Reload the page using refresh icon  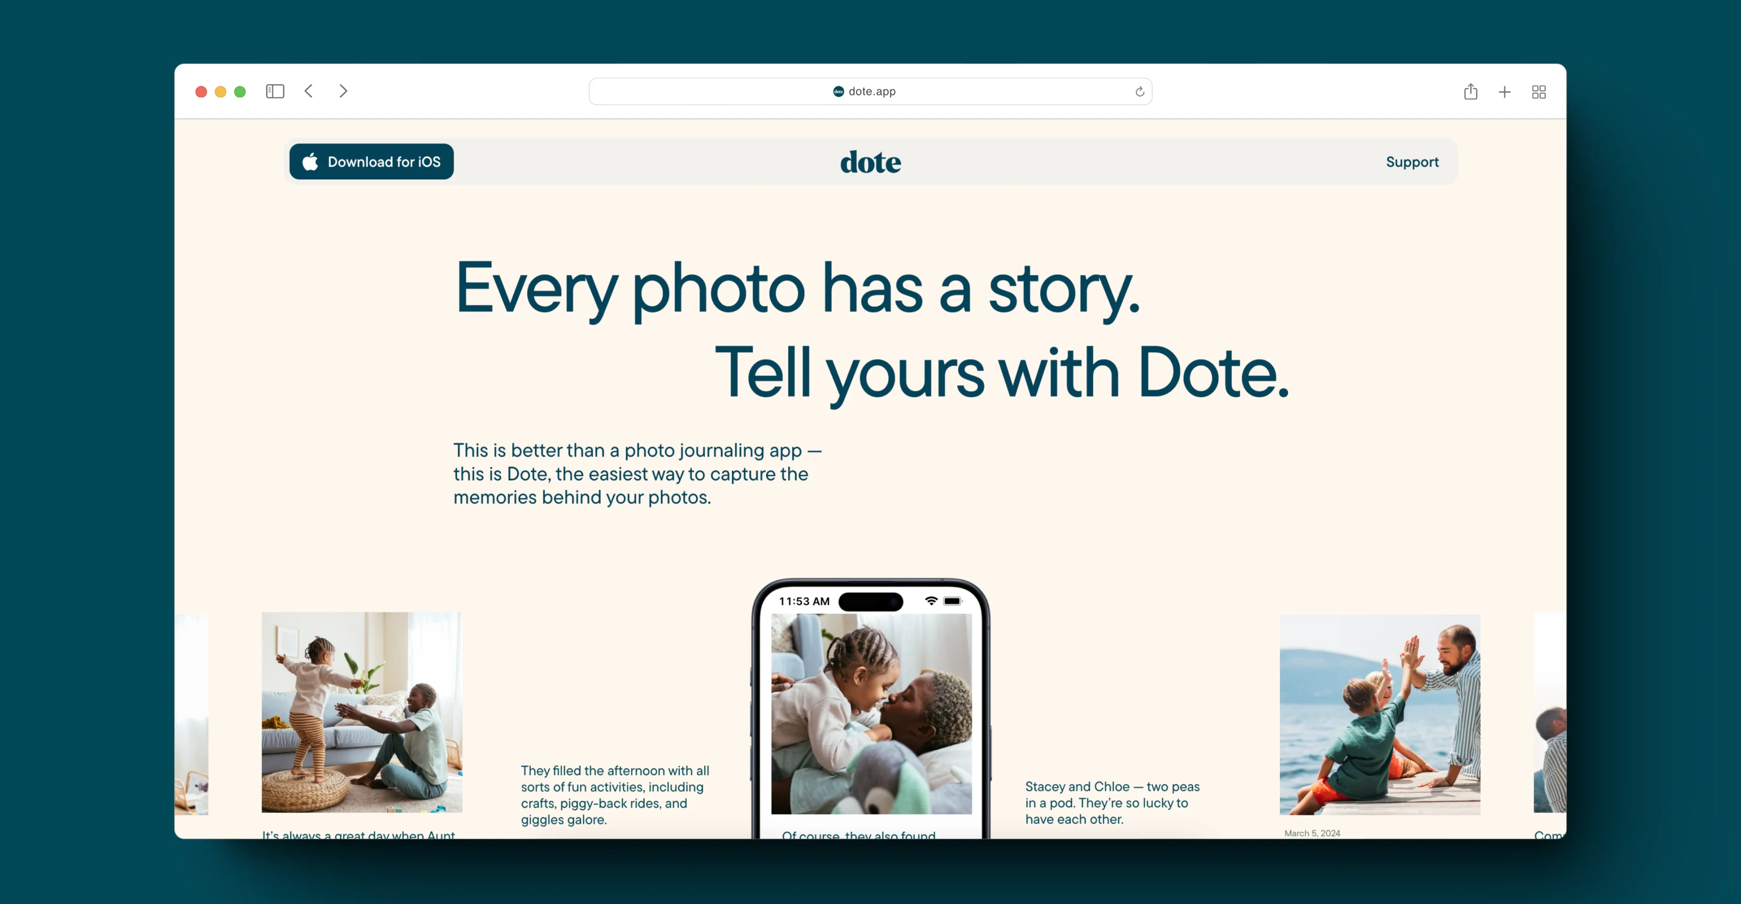pyautogui.click(x=1139, y=91)
